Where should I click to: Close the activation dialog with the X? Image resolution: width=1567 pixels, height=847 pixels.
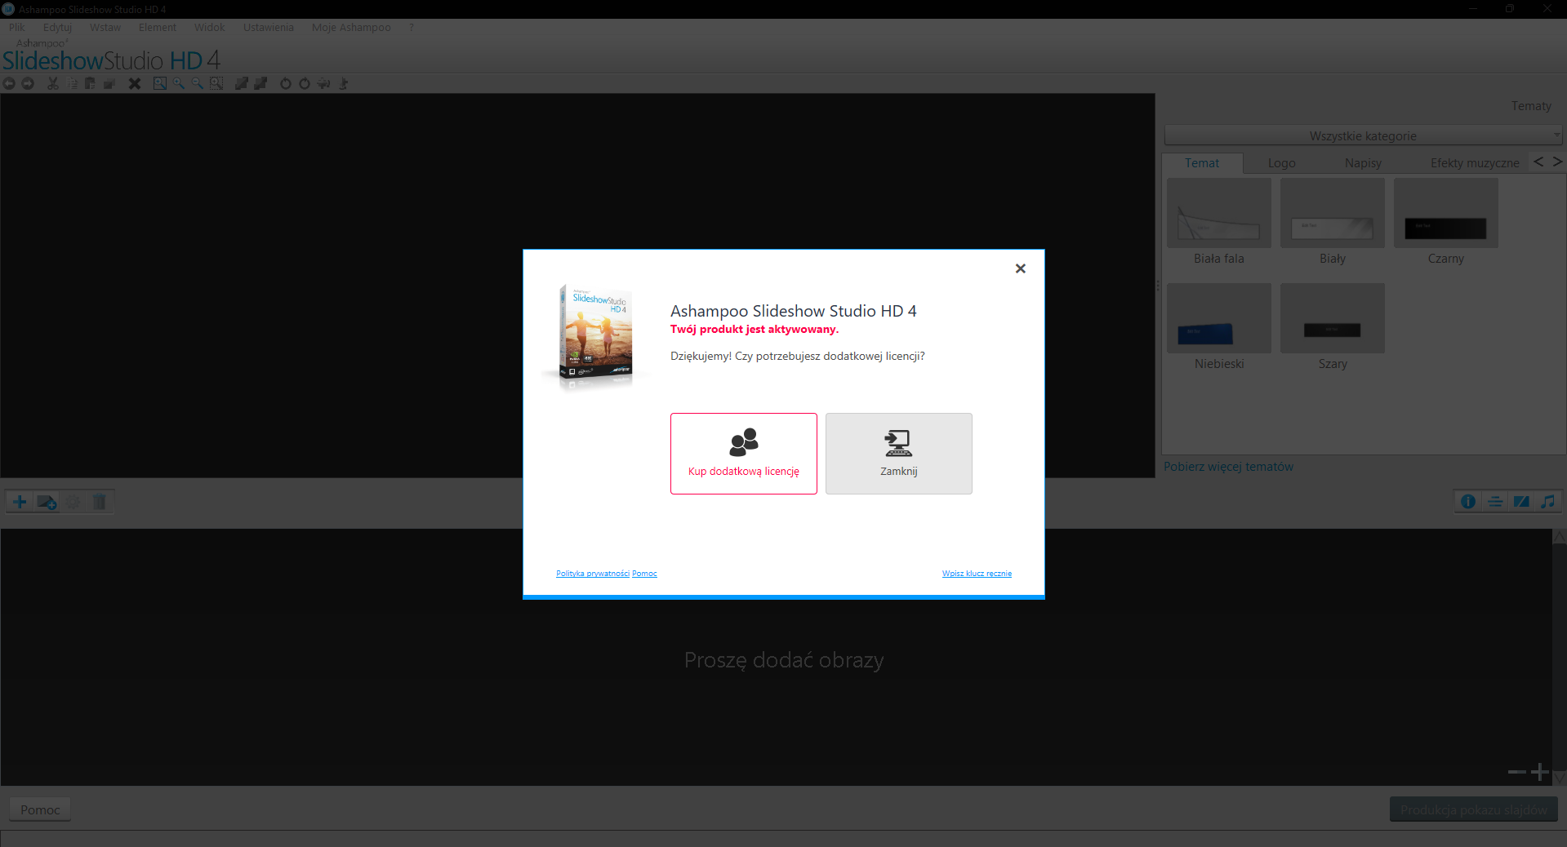click(1020, 268)
